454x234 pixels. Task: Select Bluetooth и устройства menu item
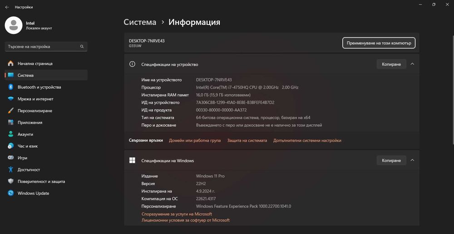46,87
